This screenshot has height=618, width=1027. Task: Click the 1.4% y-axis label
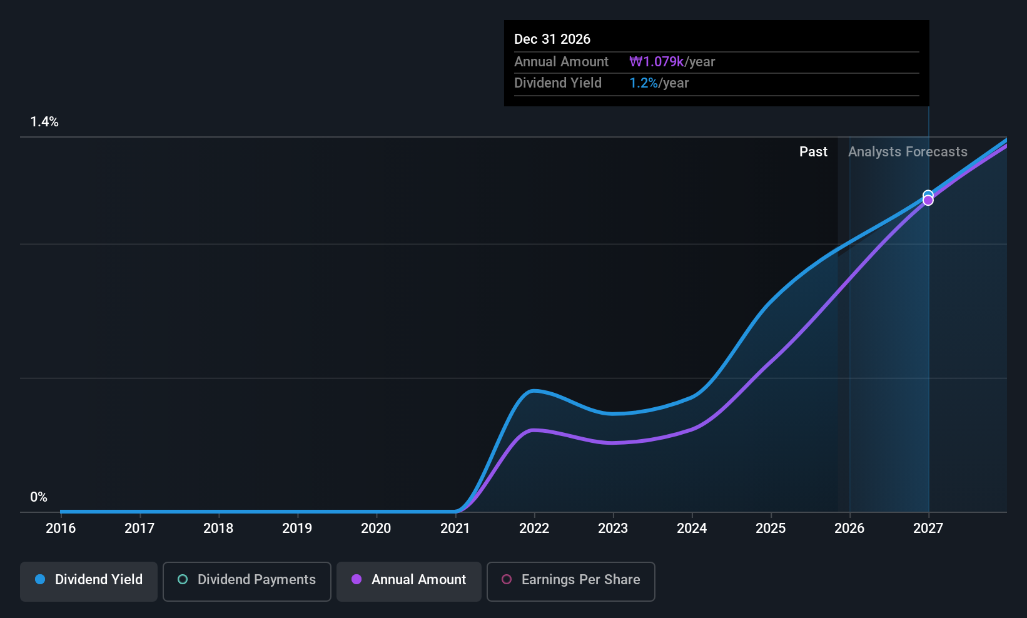[x=44, y=122]
